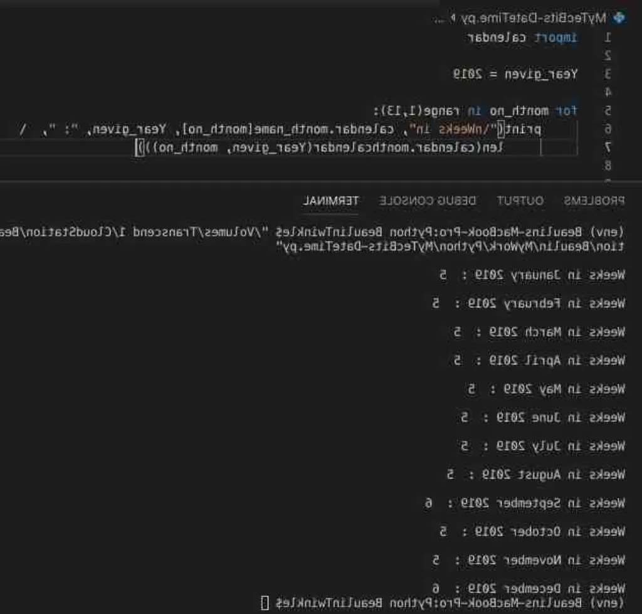Click line number 6 in the gutter

pyautogui.click(x=608, y=129)
